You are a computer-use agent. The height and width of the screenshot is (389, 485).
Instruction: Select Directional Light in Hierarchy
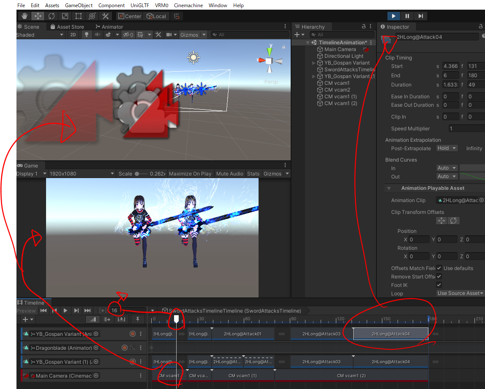[343, 56]
